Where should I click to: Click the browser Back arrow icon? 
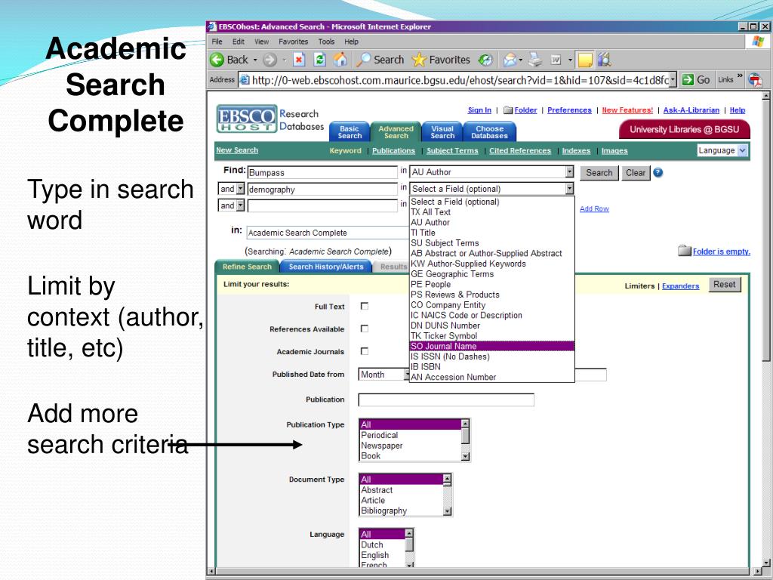click(217, 60)
